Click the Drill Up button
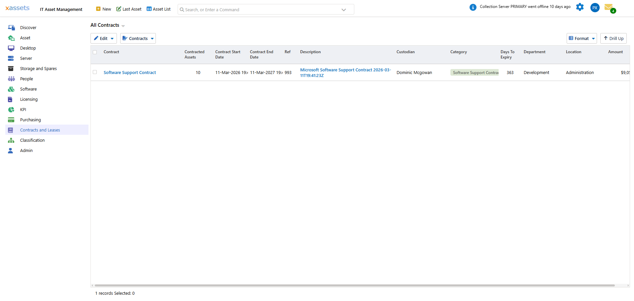 tap(613, 39)
